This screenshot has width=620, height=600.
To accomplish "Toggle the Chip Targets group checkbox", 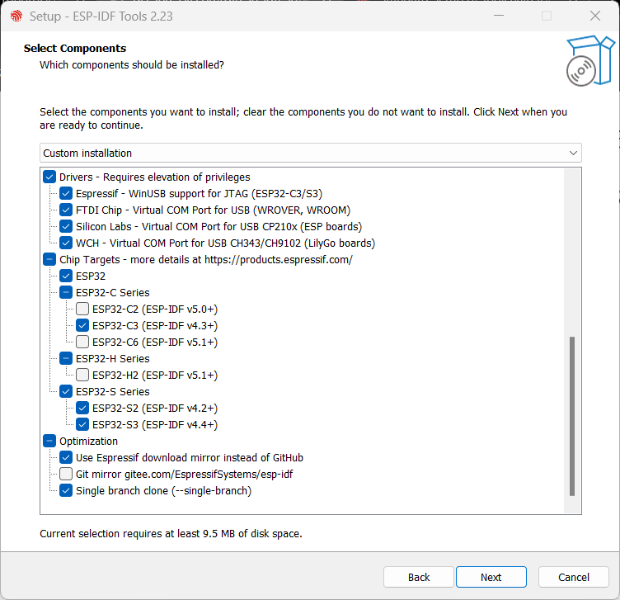I will pos(49,260).
